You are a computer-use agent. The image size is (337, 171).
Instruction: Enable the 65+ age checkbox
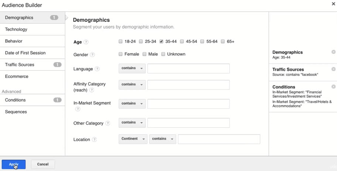[223, 42]
